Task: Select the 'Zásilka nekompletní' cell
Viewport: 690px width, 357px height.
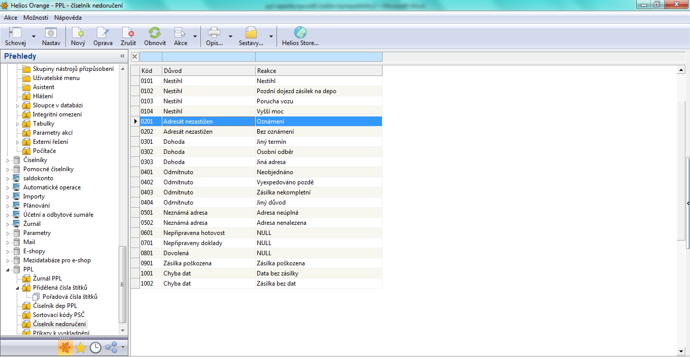Action: click(x=319, y=192)
